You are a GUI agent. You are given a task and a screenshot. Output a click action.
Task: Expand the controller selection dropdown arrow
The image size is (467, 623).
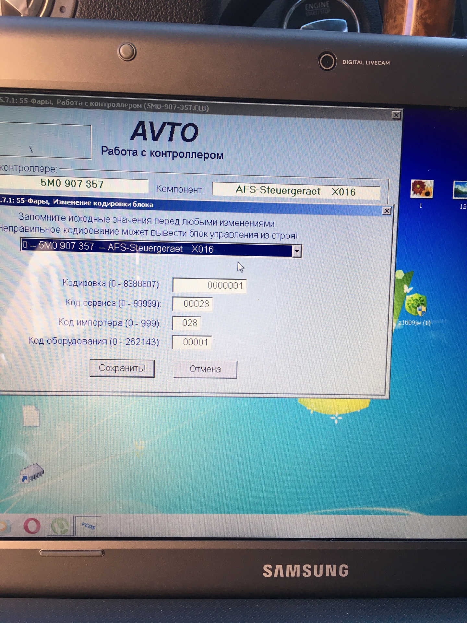(x=297, y=251)
